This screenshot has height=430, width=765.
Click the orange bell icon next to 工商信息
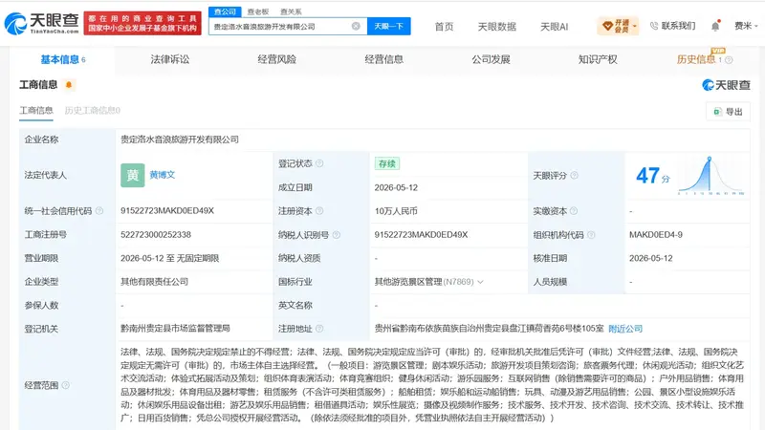pos(69,85)
